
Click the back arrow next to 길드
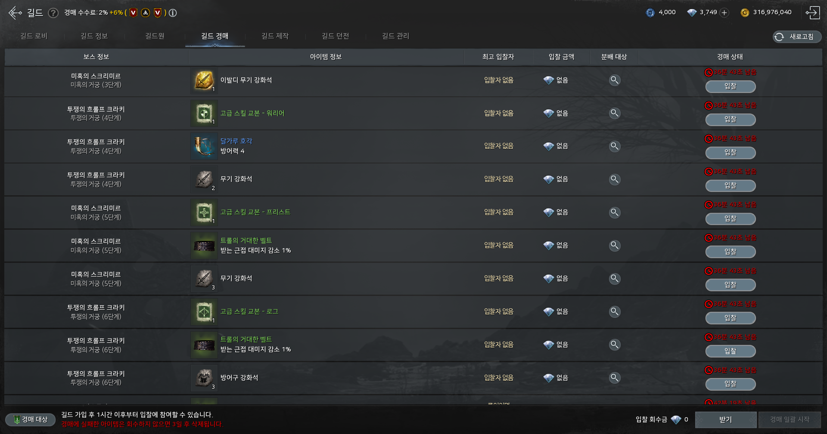coord(15,13)
